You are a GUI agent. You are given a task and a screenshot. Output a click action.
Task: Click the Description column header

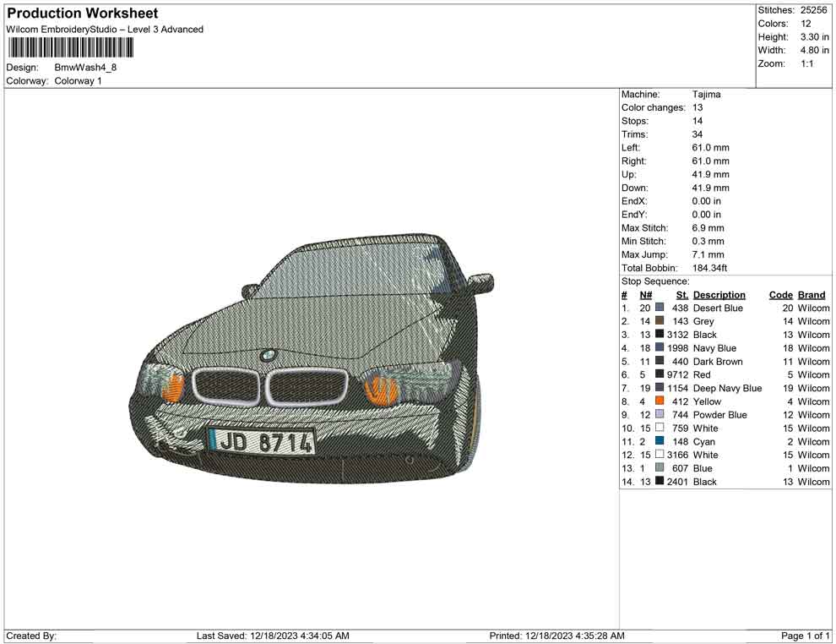(719, 295)
